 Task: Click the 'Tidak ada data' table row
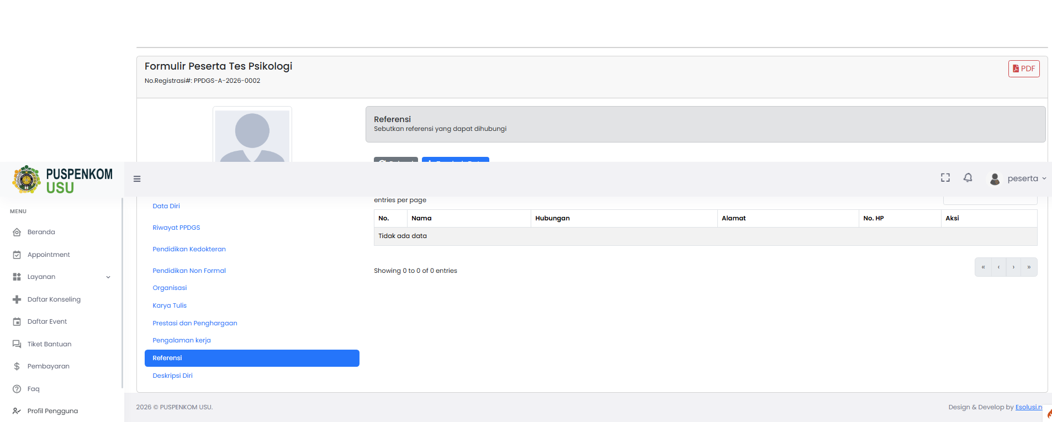pos(705,236)
